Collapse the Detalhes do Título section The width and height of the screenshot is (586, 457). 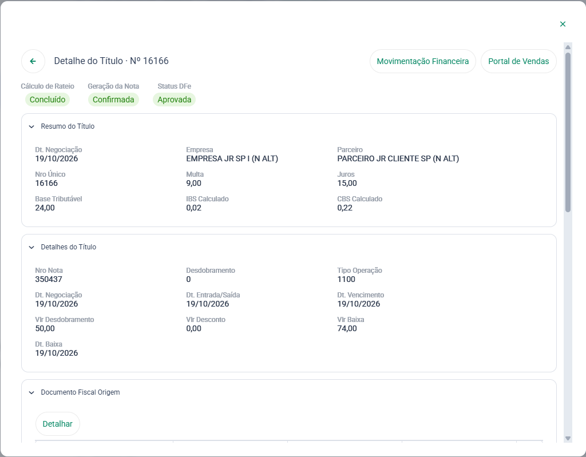[32, 247]
